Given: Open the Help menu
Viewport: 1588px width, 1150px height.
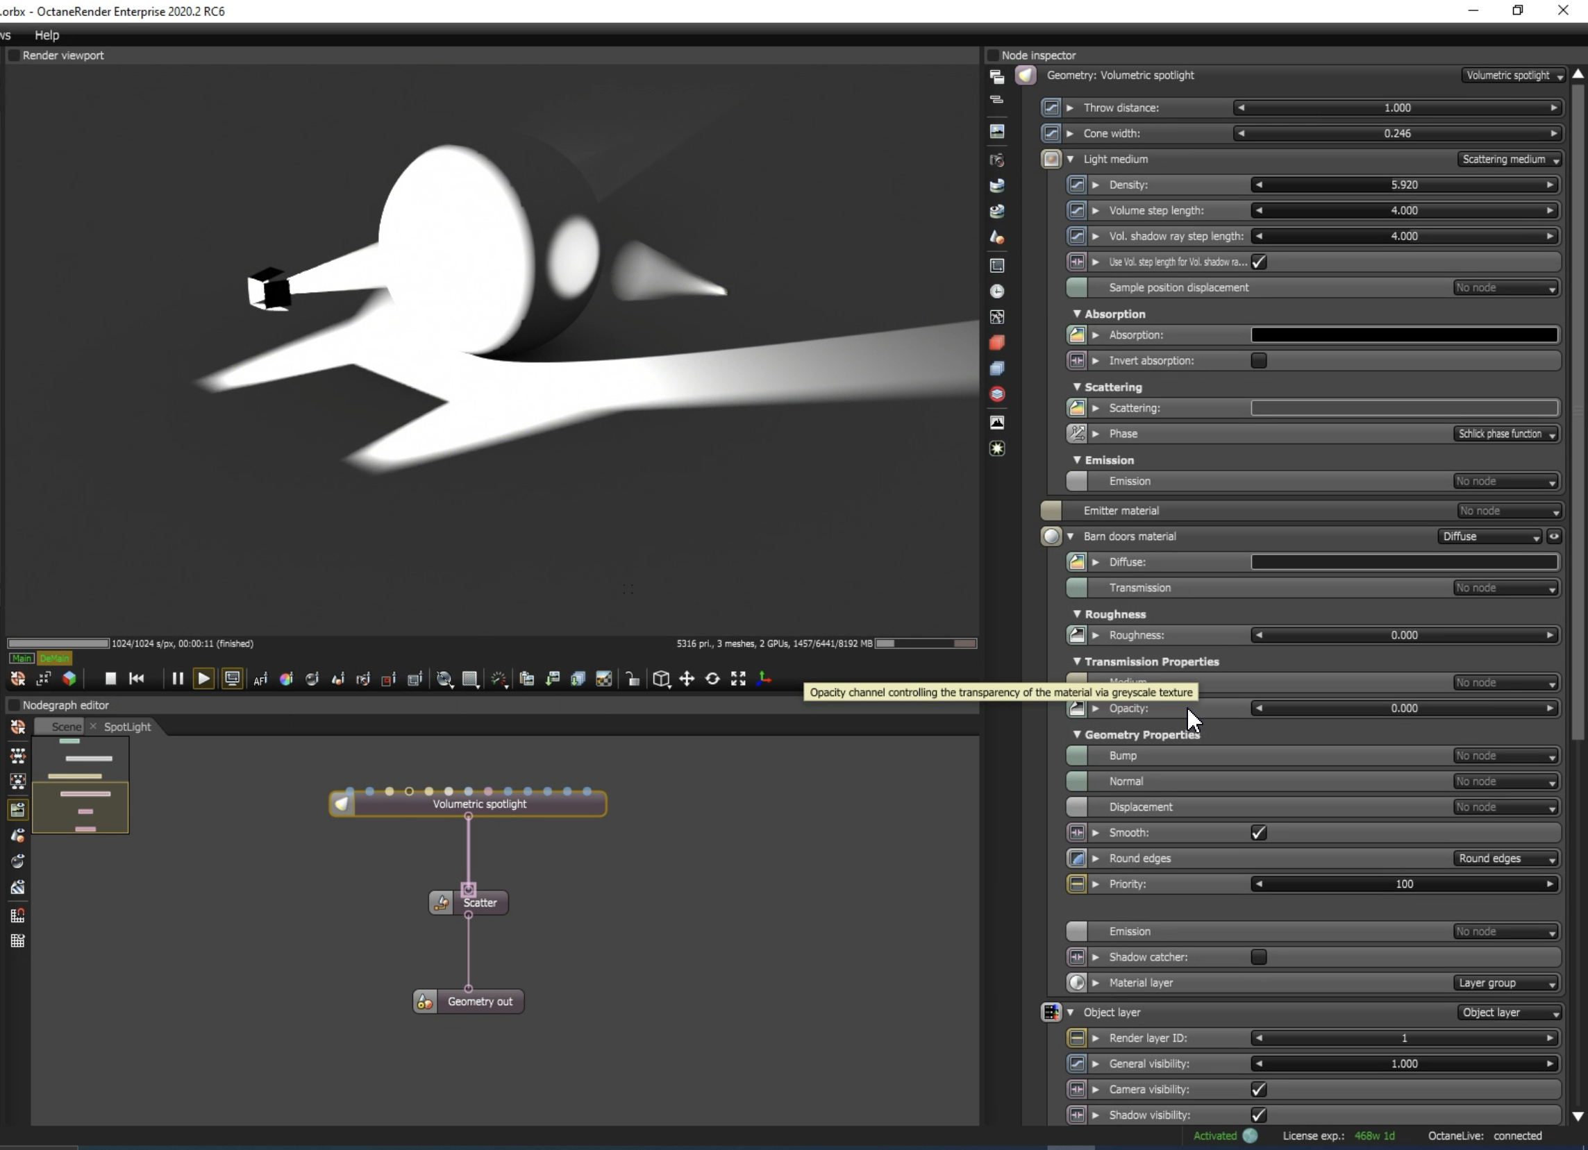Looking at the screenshot, I should tap(47, 35).
